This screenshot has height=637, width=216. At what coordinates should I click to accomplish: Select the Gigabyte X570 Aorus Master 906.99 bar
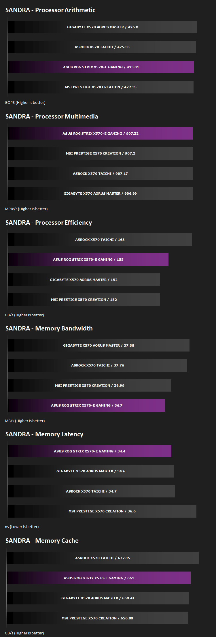[x=100, y=193]
